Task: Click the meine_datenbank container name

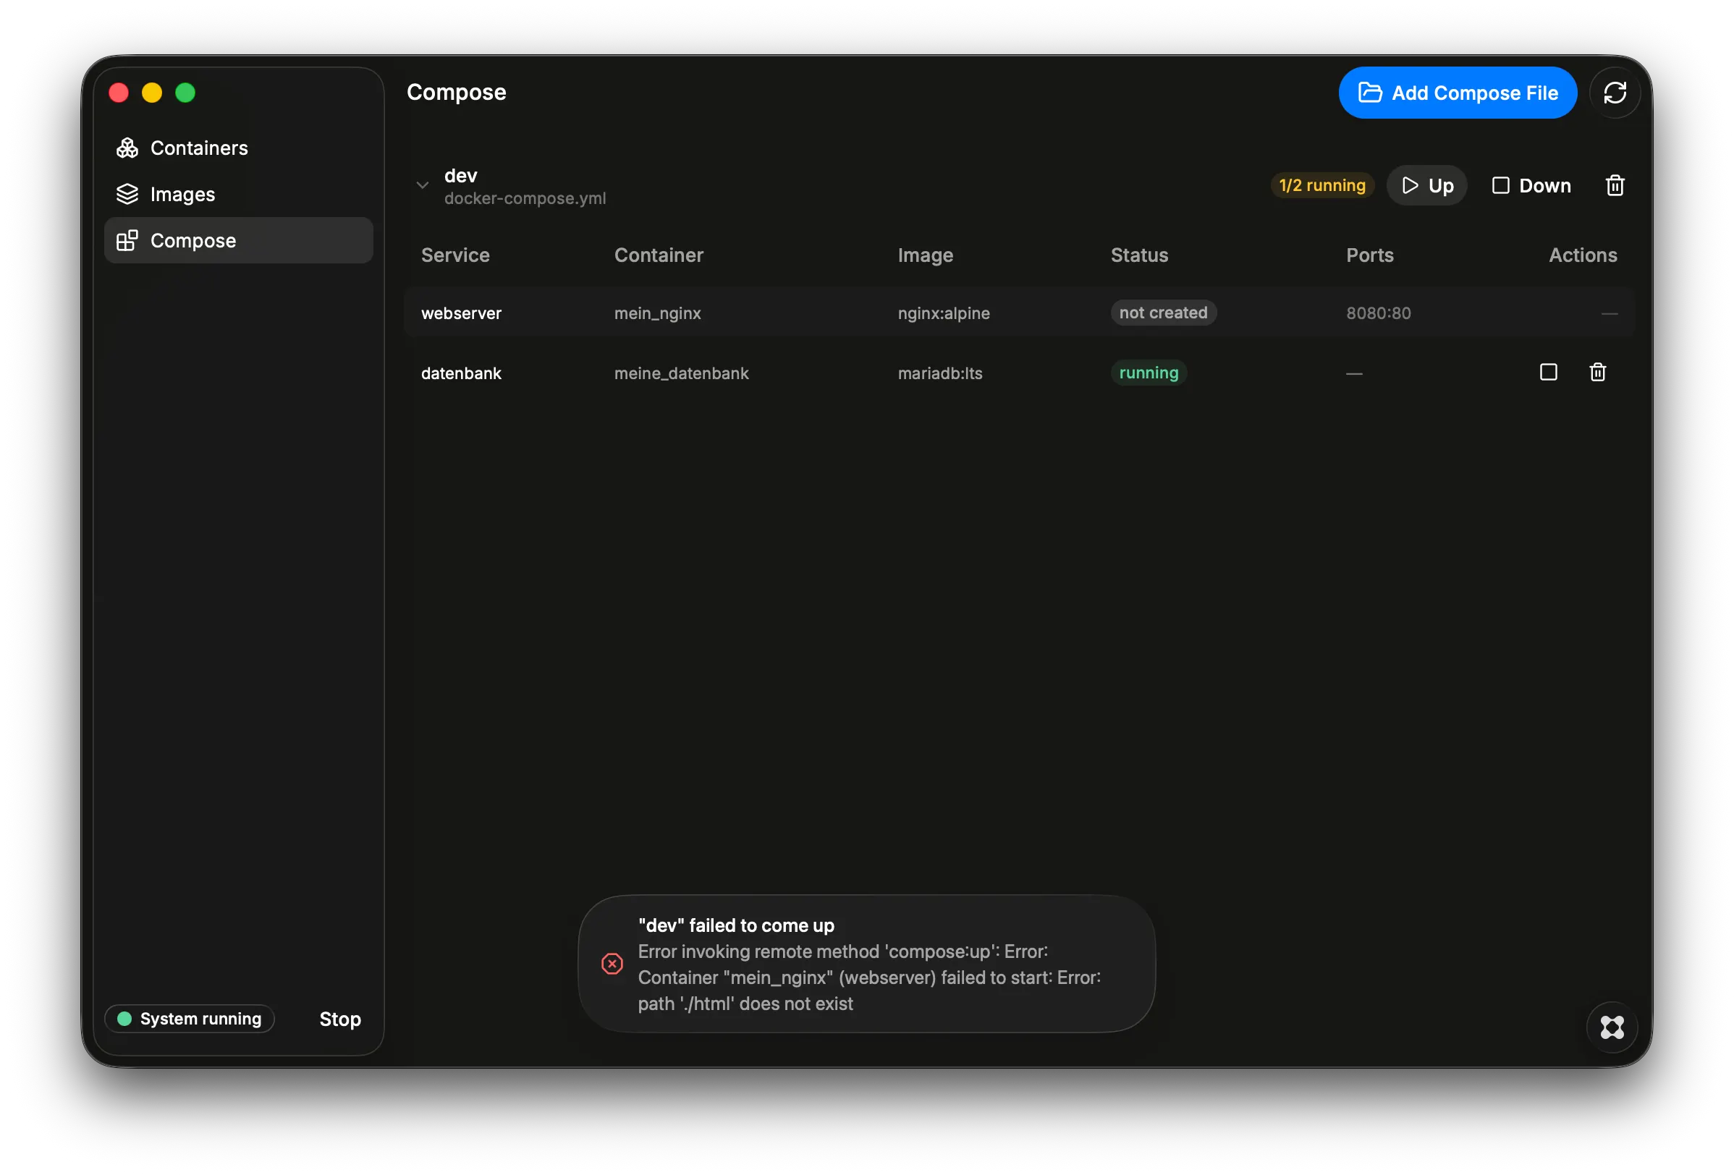Action: 681,373
